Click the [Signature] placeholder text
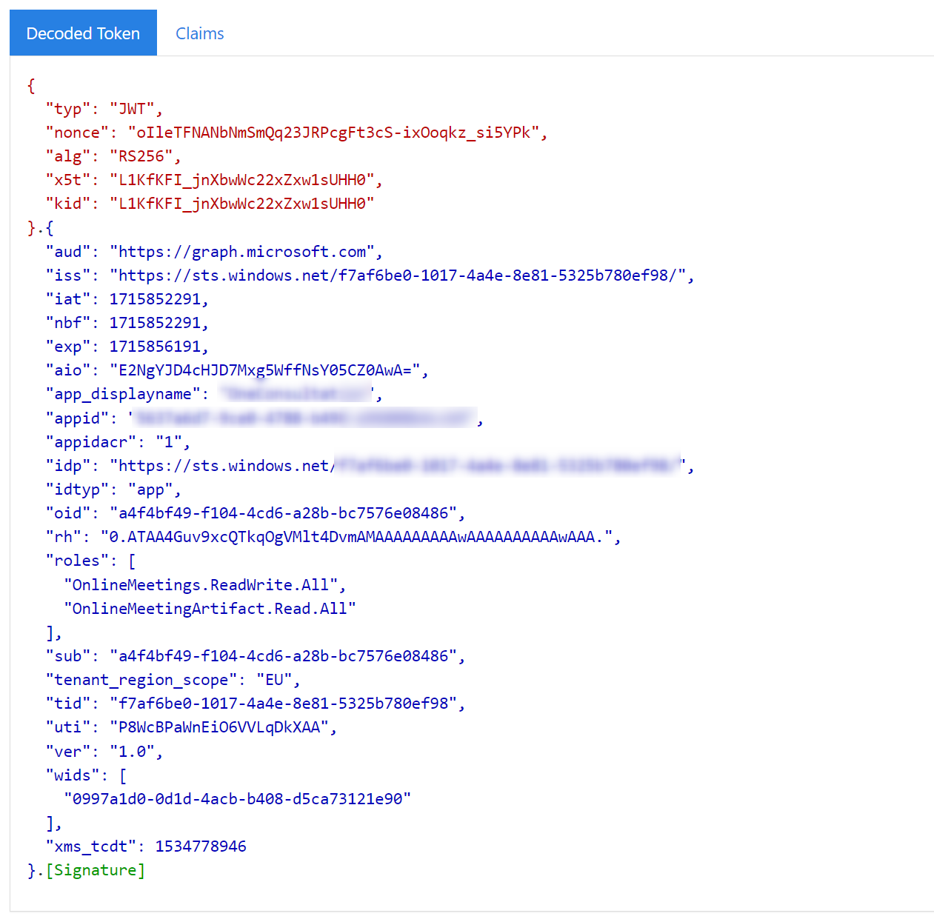The height and width of the screenshot is (922, 934). [x=96, y=870]
